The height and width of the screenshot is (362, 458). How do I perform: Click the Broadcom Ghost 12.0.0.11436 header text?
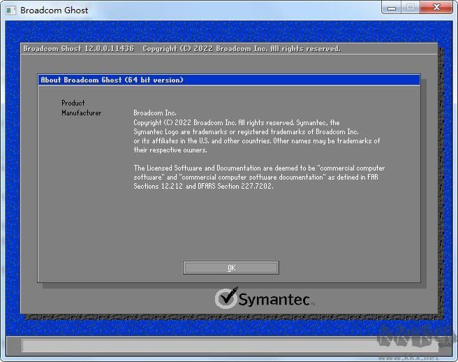(79, 48)
